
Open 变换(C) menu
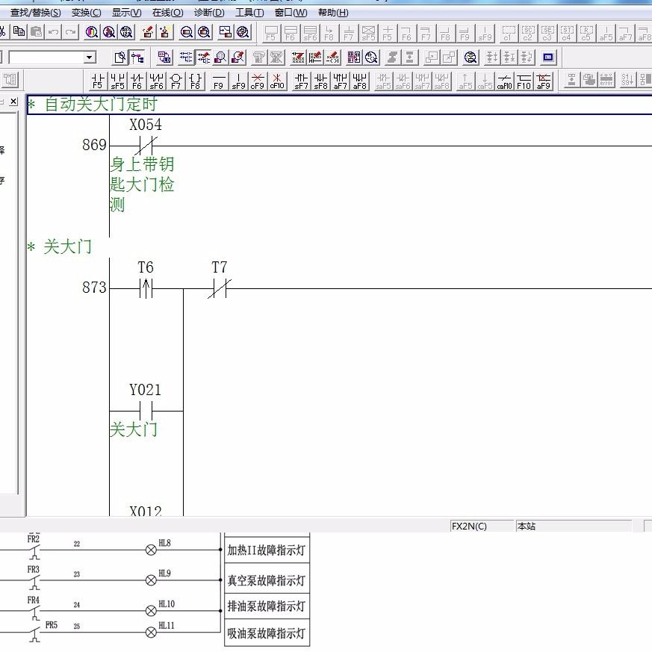86,13
